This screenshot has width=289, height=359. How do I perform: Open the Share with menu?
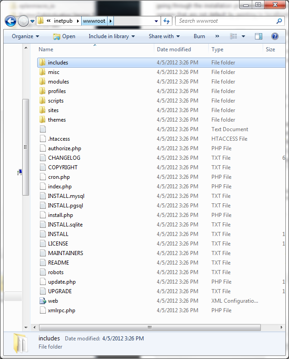[164, 36]
